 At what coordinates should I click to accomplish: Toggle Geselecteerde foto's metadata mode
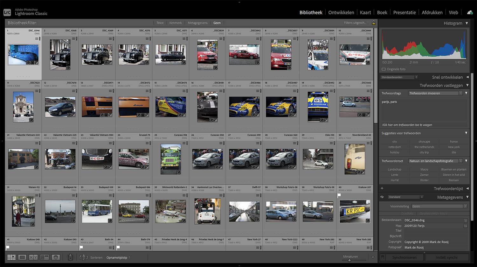pos(433,214)
